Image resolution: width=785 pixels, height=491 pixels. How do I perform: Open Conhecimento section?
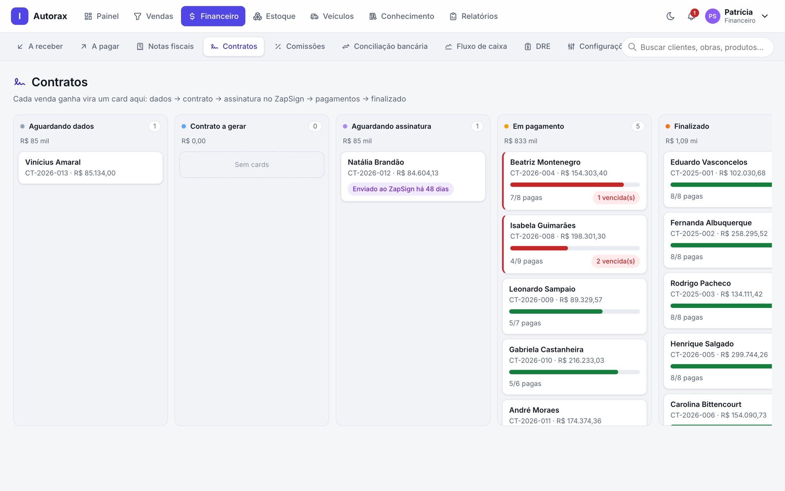402,16
